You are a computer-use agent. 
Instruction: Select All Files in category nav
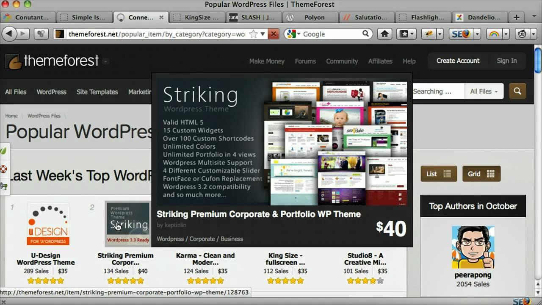16,91
